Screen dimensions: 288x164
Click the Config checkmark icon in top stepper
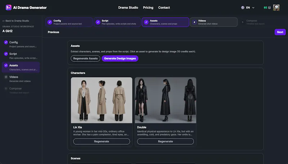point(50,22)
